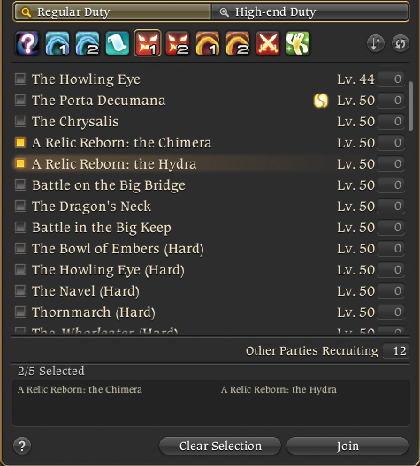
Task: Select the green Gold Saucer icon
Action: point(298,43)
